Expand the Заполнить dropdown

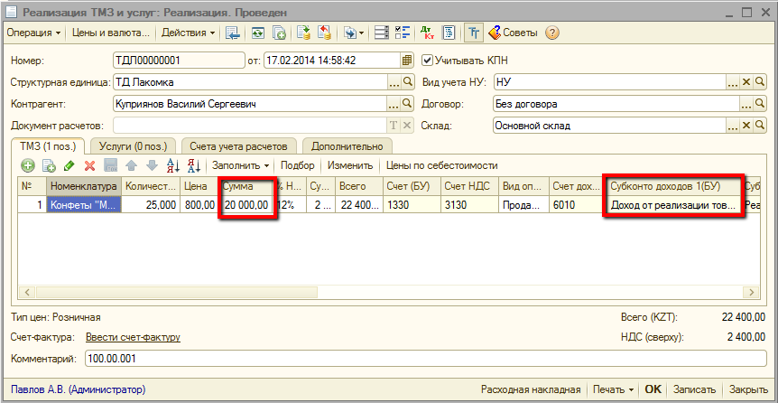[x=241, y=166]
